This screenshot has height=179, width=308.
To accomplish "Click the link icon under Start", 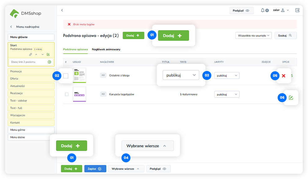I will pos(30,54).
